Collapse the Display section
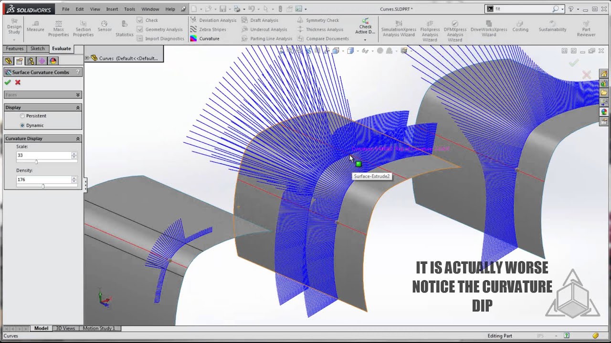Image resolution: width=611 pixels, height=343 pixels. click(x=78, y=108)
